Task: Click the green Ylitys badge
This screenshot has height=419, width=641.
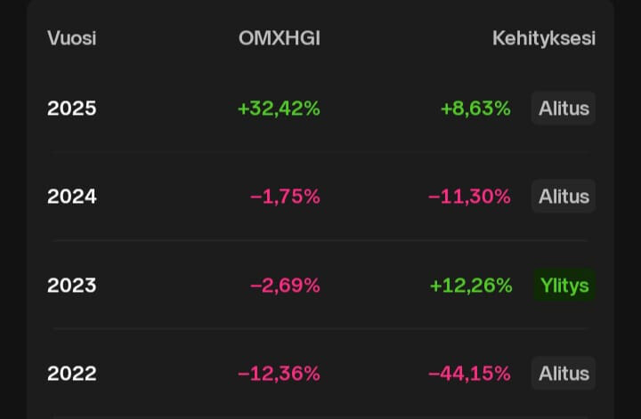Action: tap(564, 286)
